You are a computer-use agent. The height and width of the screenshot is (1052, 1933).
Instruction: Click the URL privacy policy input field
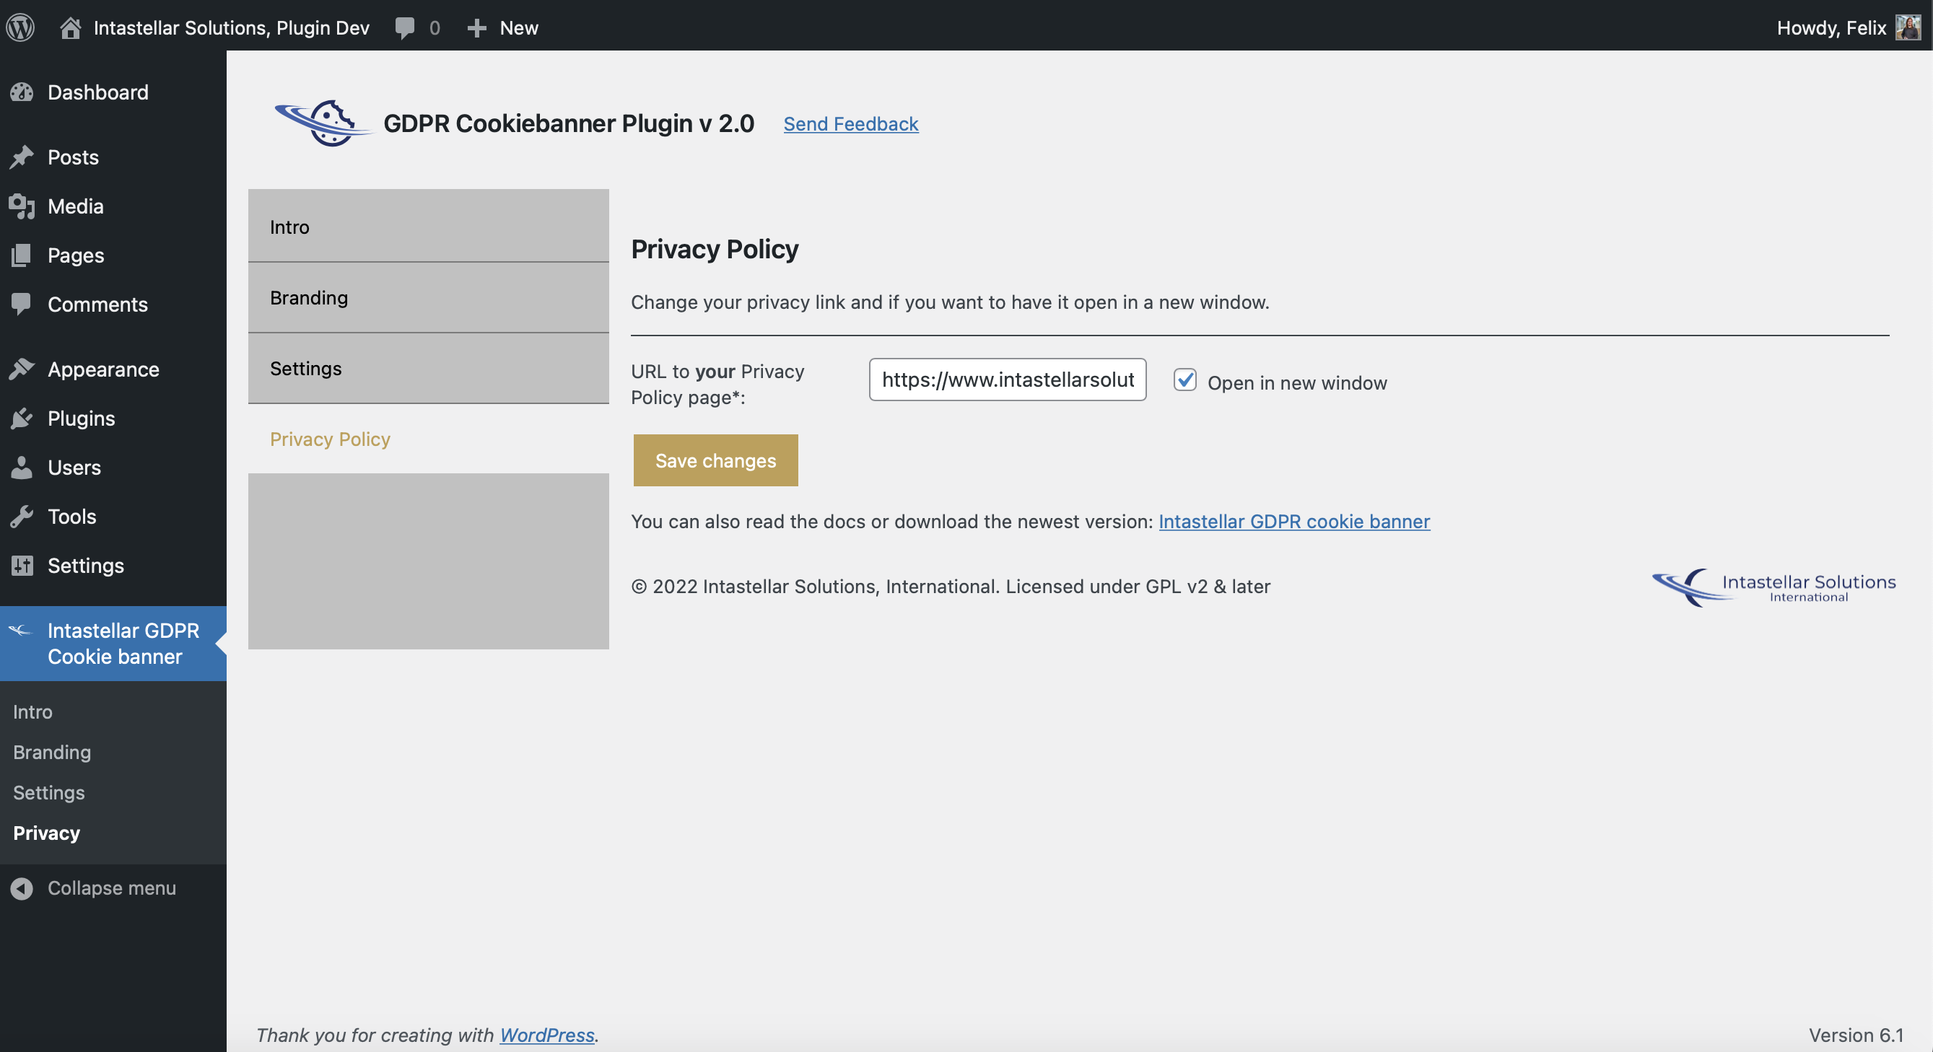click(x=1009, y=380)
